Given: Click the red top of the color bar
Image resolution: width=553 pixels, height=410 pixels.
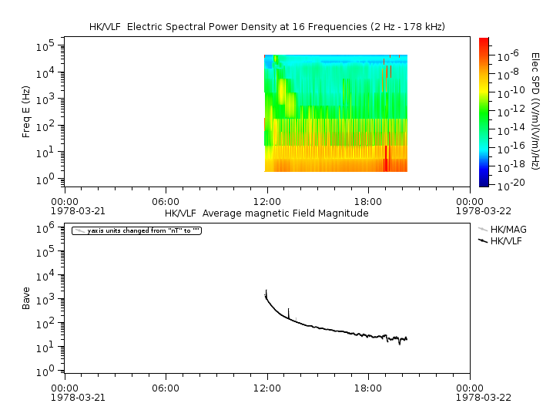Looking at the screenshot, I should click(484, 42).
